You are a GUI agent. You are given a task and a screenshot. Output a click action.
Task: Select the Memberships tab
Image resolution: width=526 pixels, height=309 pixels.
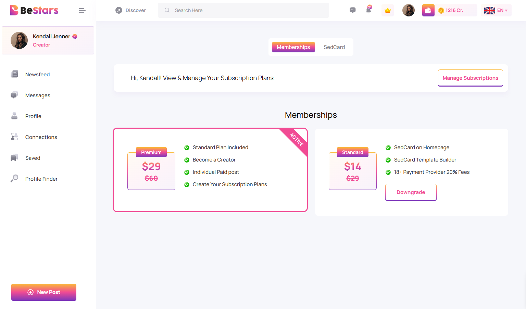click(293, 47)
